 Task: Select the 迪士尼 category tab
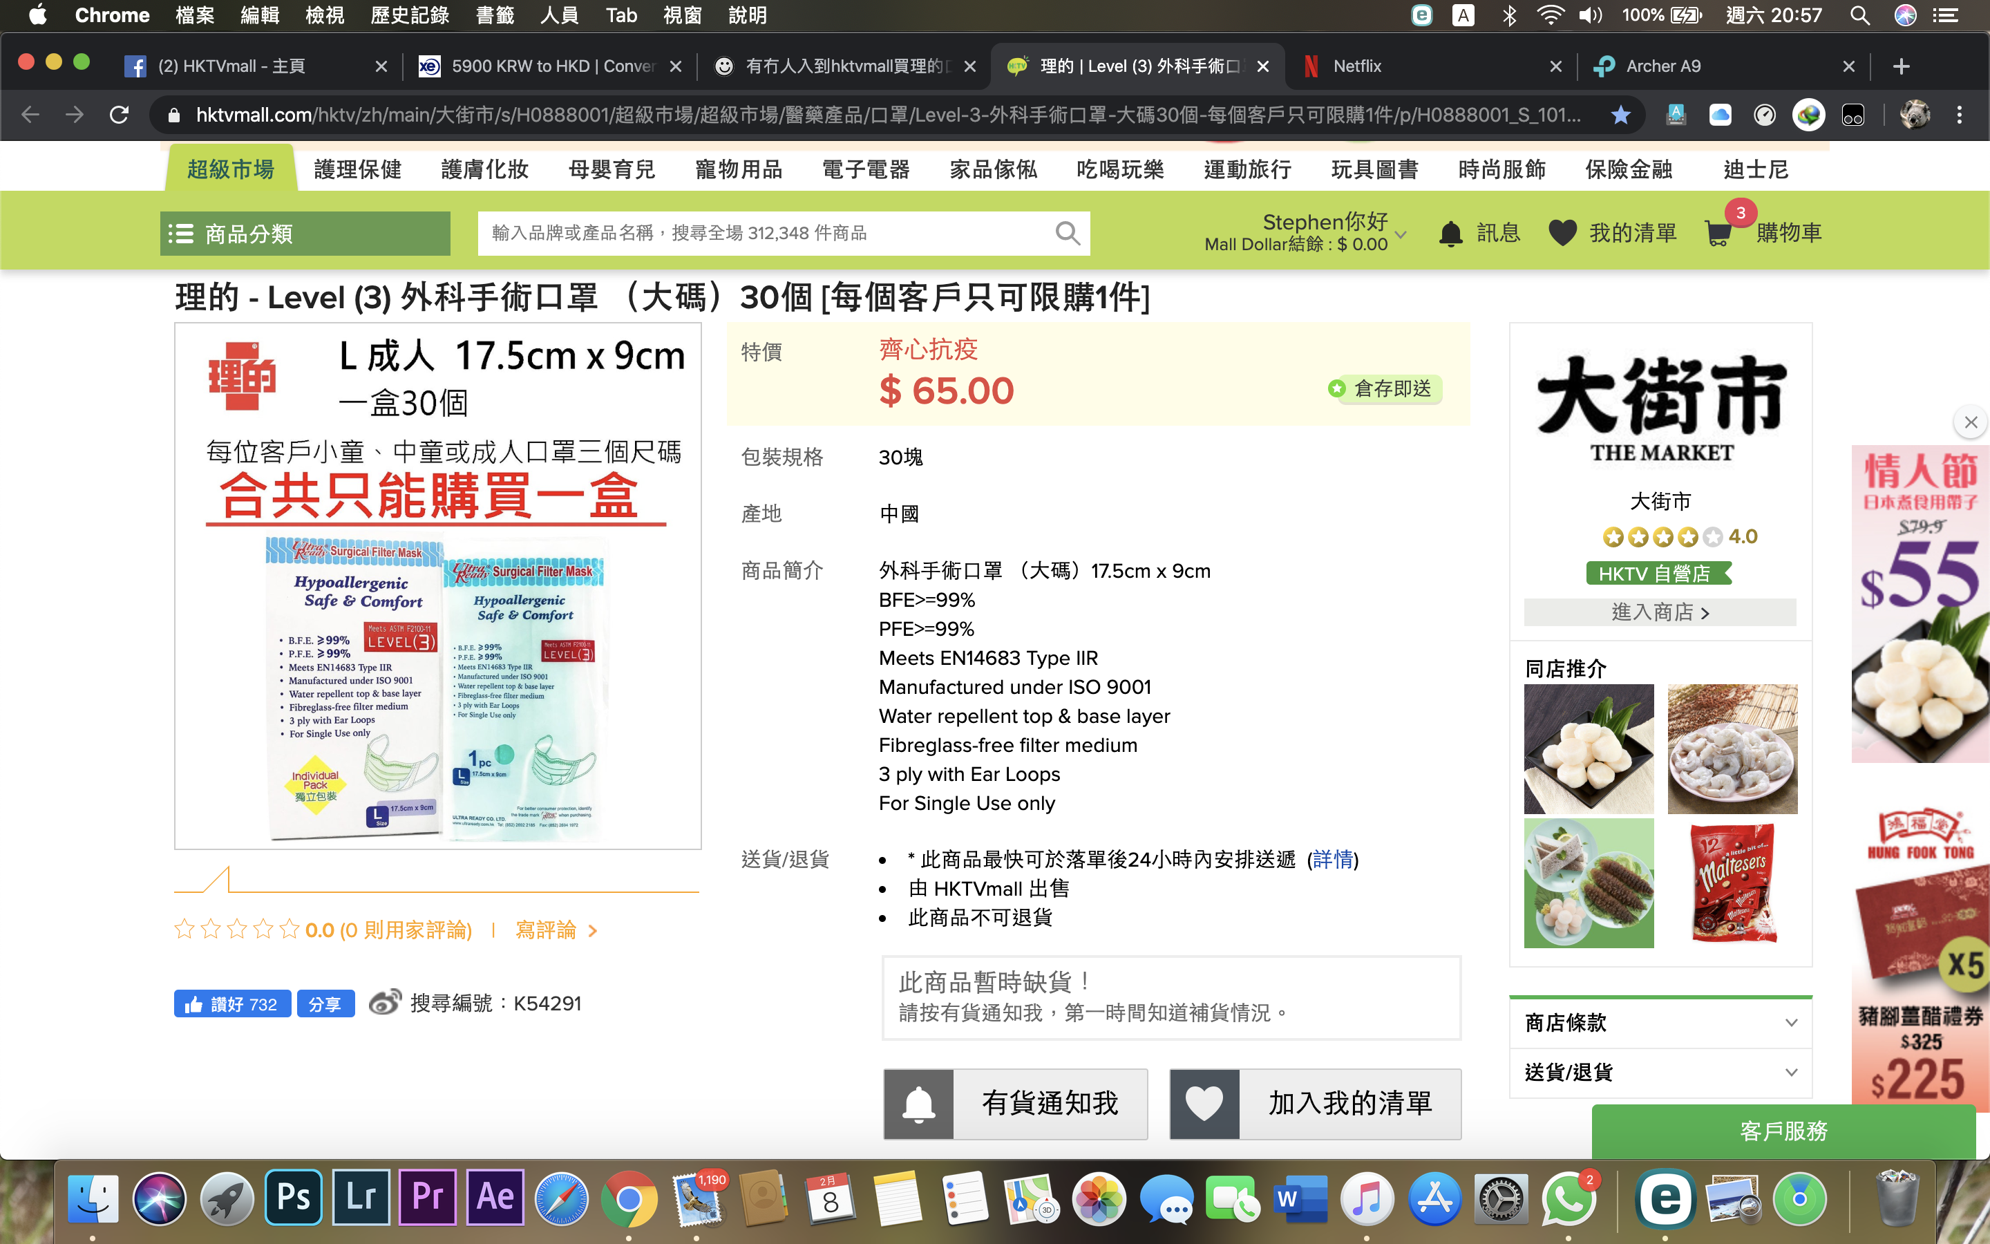point(1756,169)
